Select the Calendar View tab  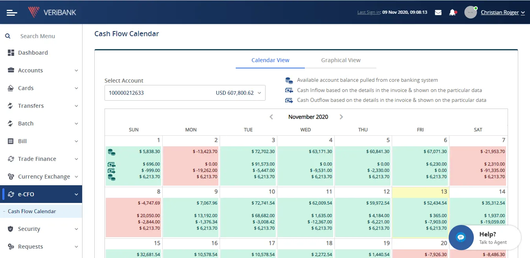(270, 60)
